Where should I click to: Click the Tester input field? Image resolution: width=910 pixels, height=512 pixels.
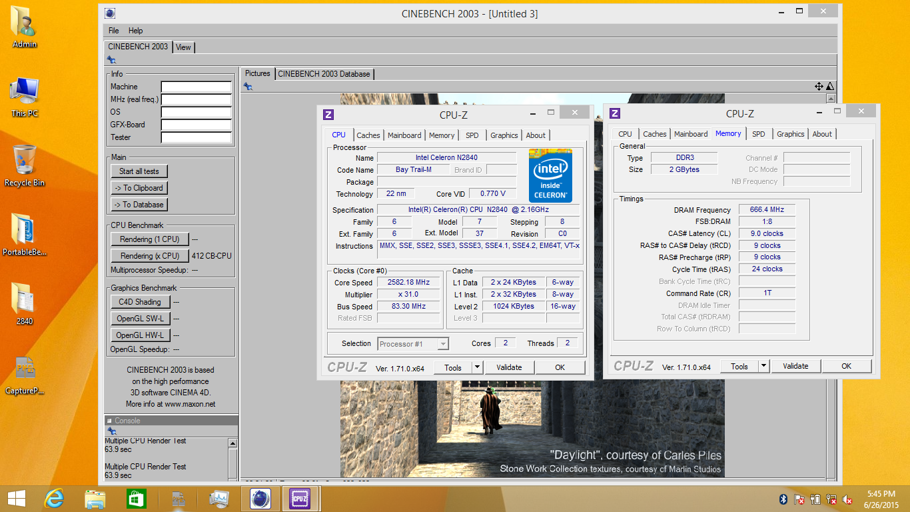[x=197, y=137]
